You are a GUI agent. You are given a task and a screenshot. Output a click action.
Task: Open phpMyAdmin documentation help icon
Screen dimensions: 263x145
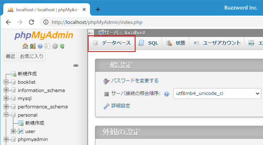[x=40, y=46]
